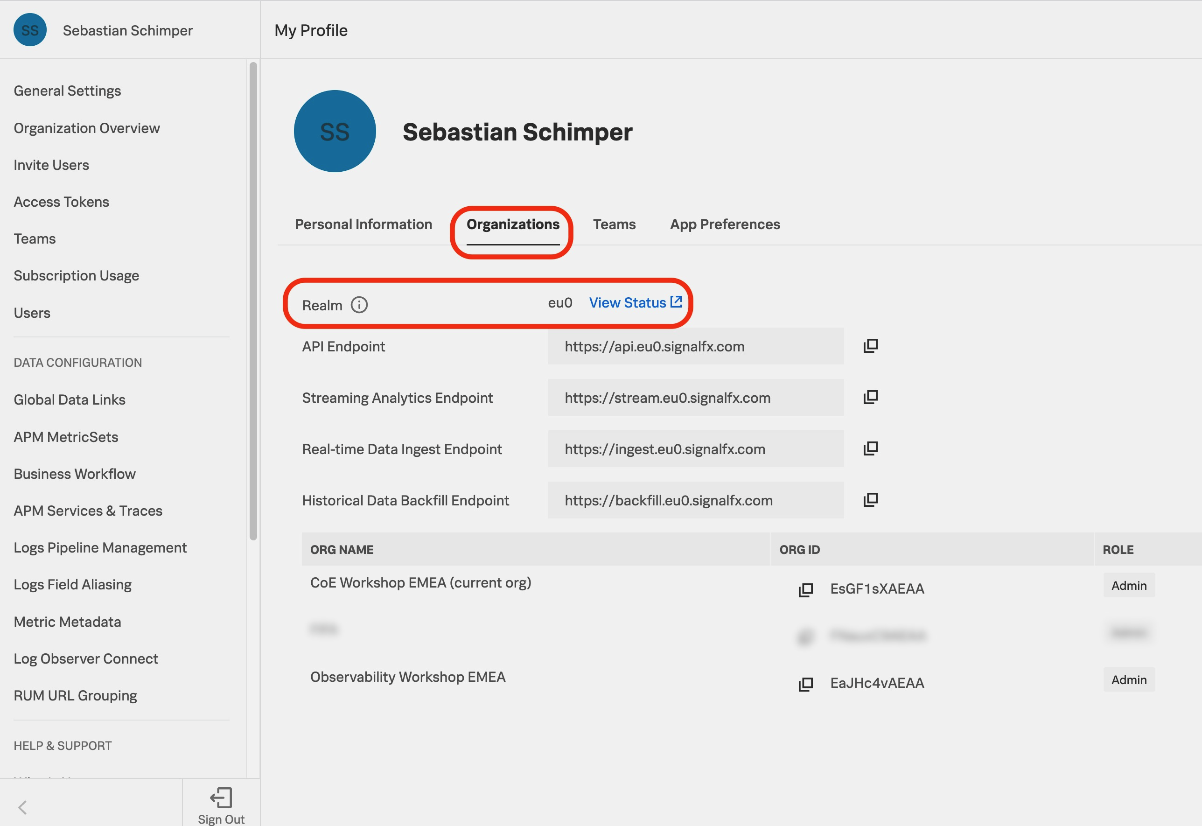Open Logs Field Aliasing
Screen dimensions: 1202x826
72,584
